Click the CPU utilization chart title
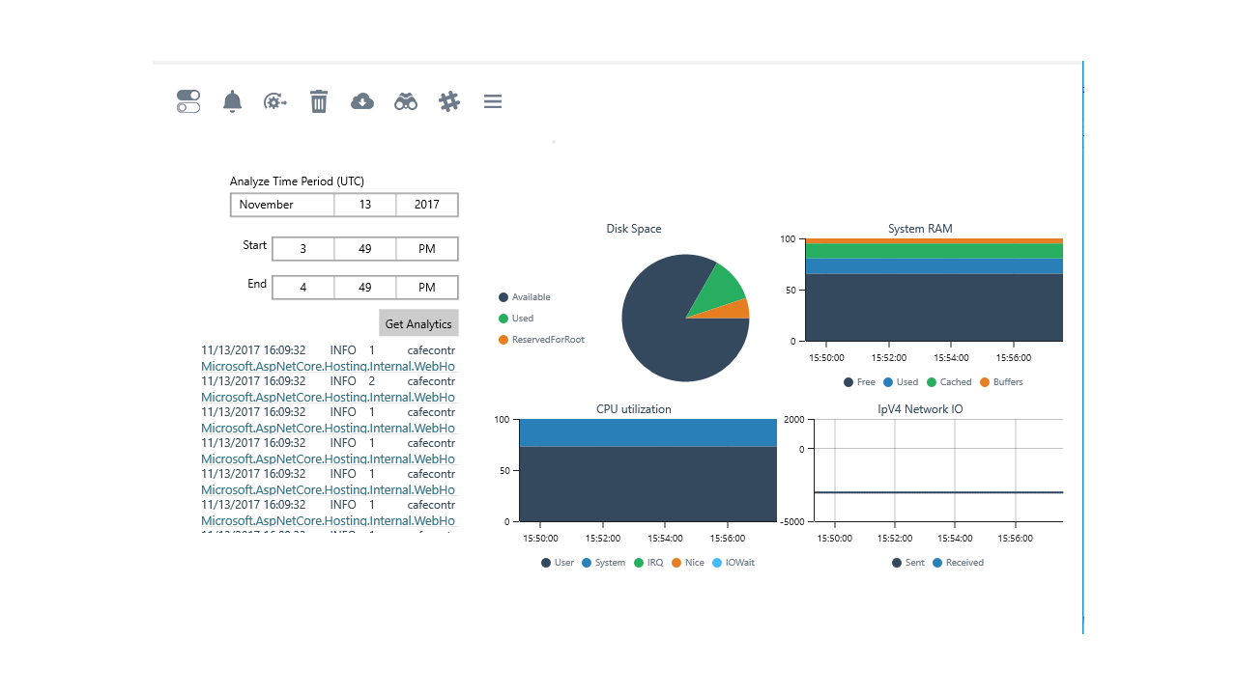 [634, 409]
